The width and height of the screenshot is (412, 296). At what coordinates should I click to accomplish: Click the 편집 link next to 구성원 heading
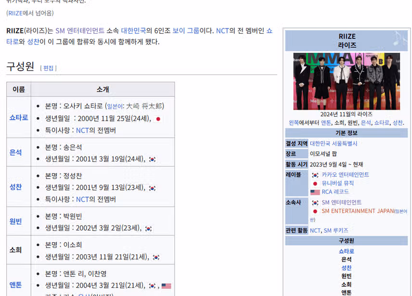coord(48,68)
